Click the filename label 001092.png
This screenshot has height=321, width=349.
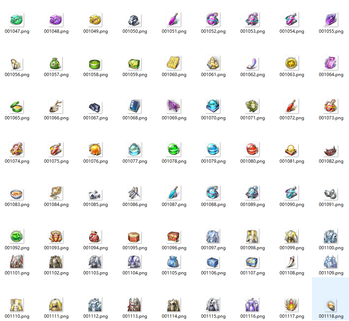pyautogui.click(x=16, y=248)
